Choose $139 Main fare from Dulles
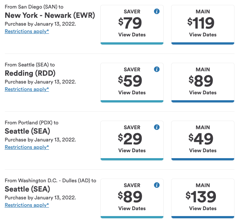The height and width of the screenshot is (222, 236). (x=203, y=198)
